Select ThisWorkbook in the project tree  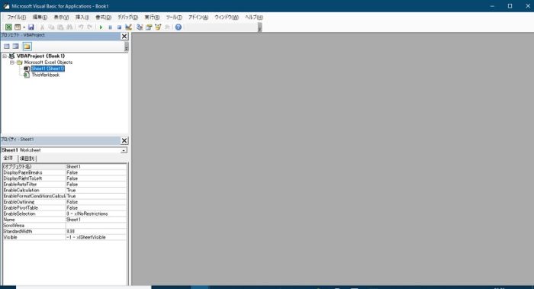tap(45, 75)
